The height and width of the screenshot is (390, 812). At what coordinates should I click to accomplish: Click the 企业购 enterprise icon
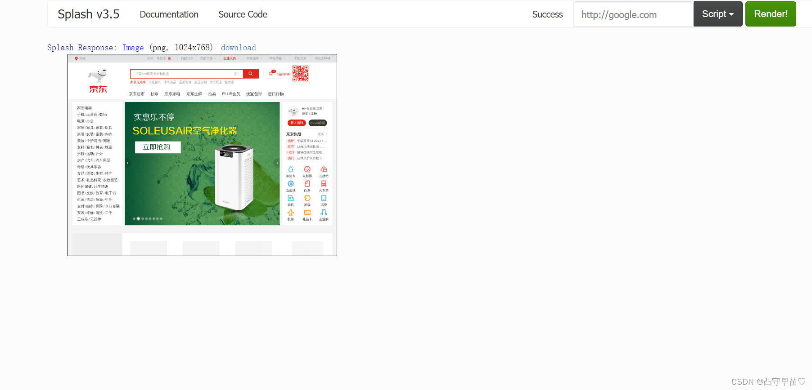click(324, 213)
